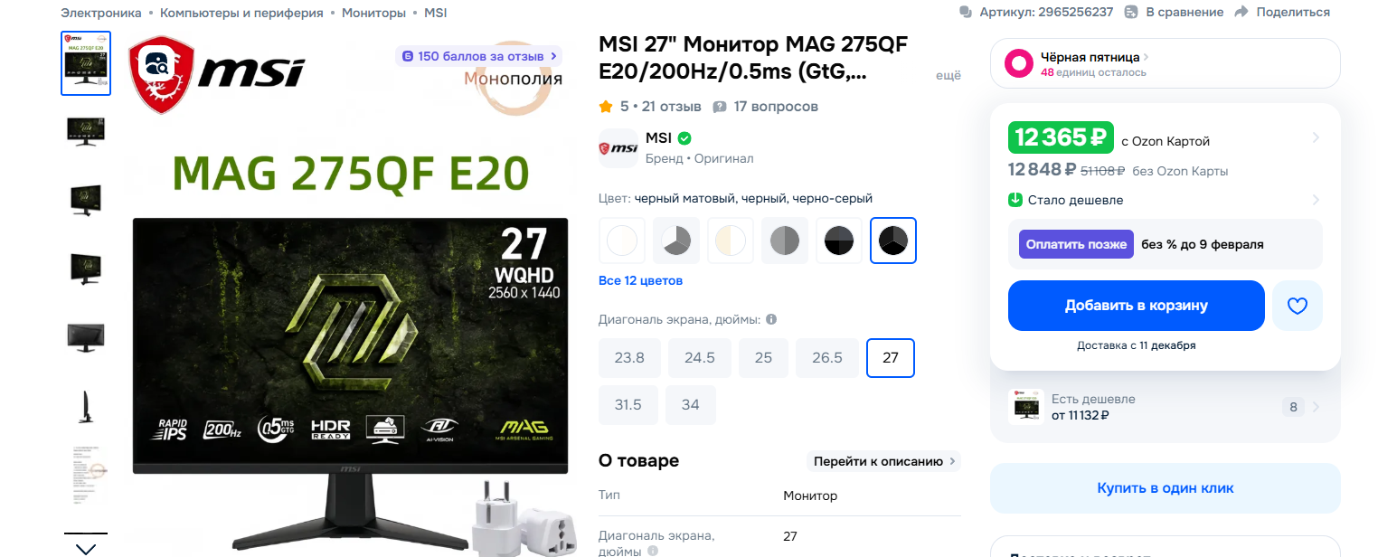Open the Стало дешевле price details
The image size is (1378, 557).
coord(1165,200)
